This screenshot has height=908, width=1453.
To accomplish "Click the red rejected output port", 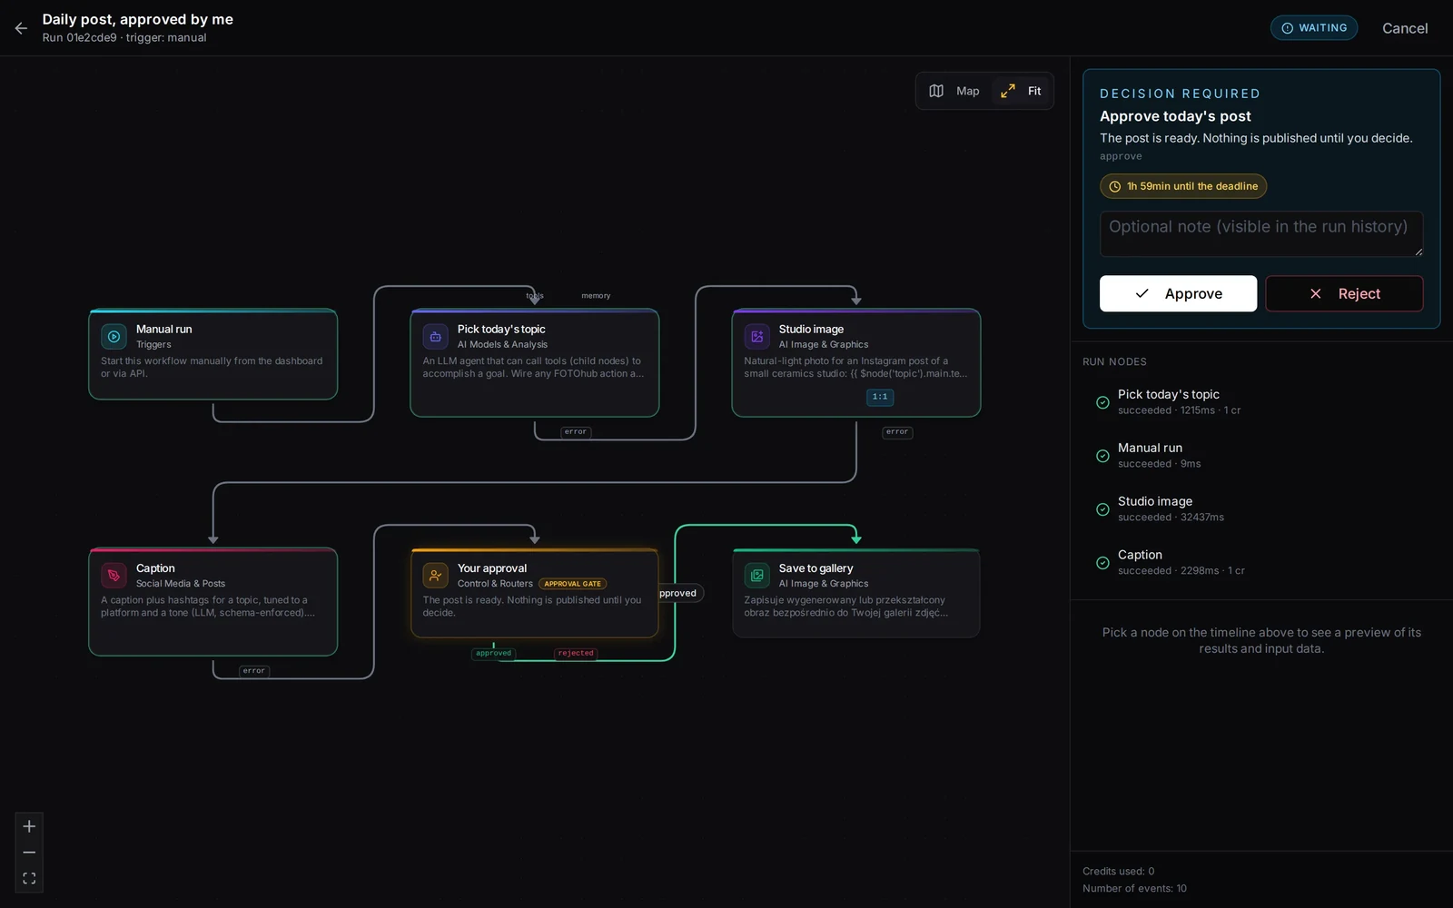I will click(576, 654).
